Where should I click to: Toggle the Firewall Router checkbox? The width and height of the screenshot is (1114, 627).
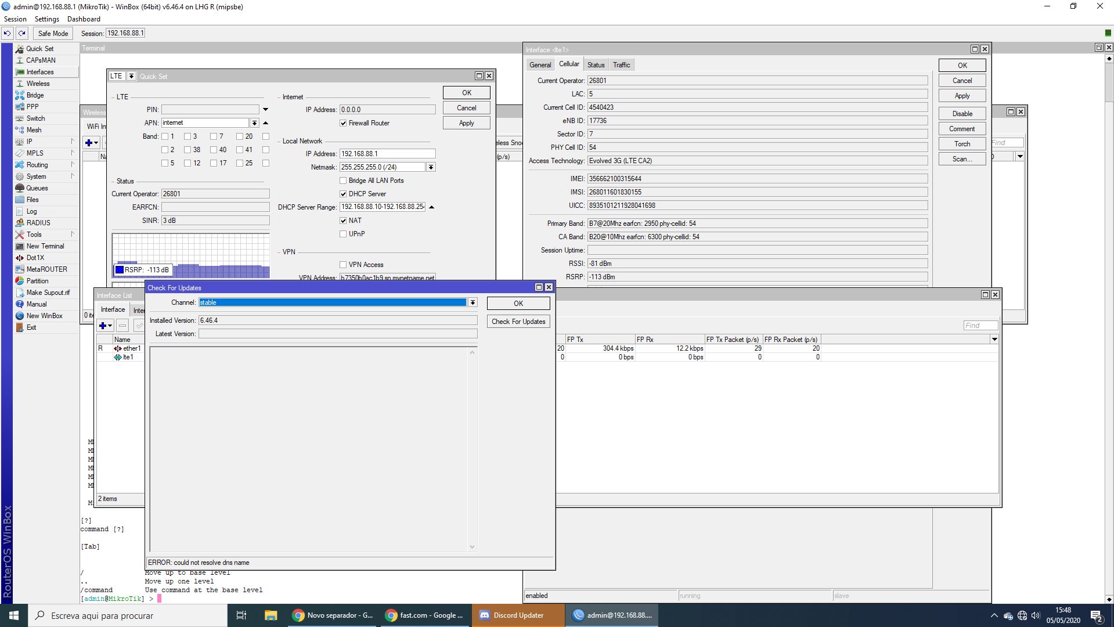[343, 123]
